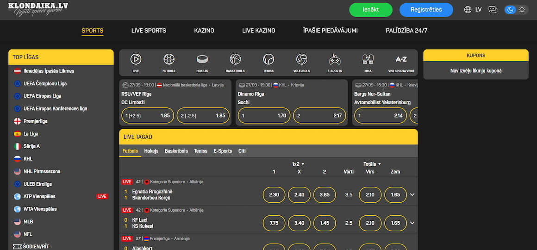Click the ticket icon beside Šodien/Rīt
This screenshot has width=537, height=250.
point(18,247)
